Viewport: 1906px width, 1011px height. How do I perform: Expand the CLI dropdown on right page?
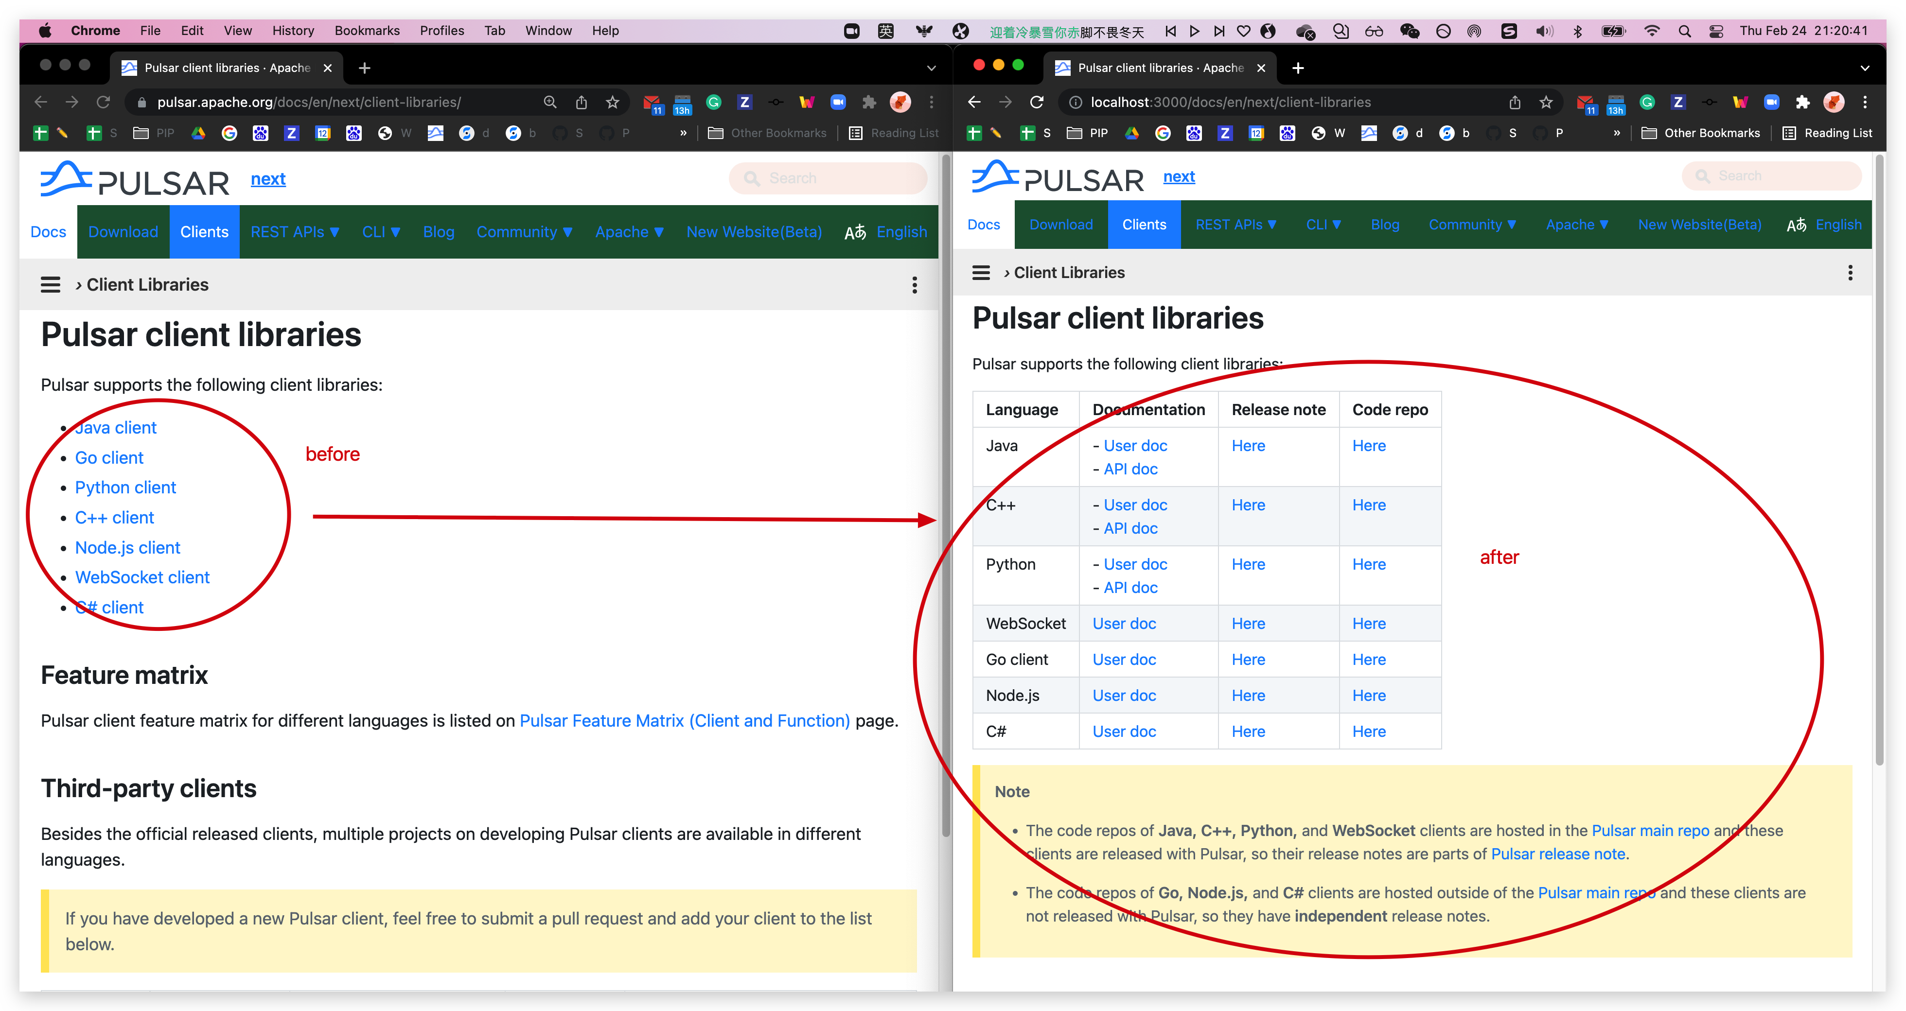pyautogui.click(x=1323, y=225)
